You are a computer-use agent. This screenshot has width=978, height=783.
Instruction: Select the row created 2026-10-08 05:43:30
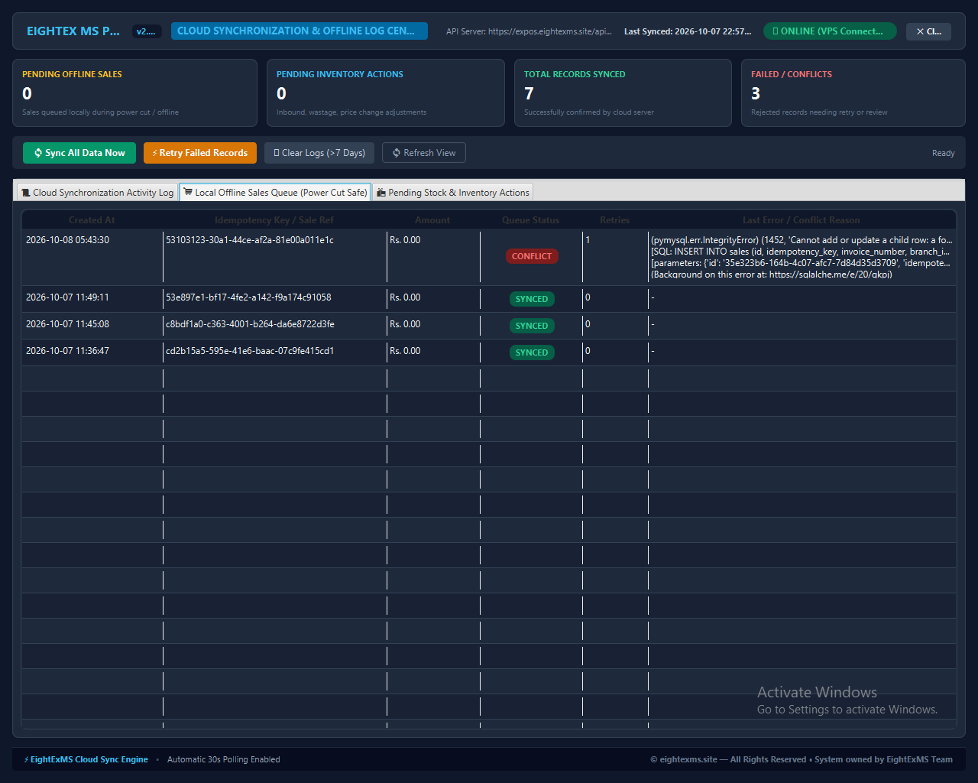(x=489, y=257)
